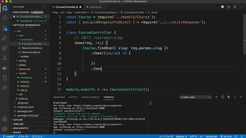Click the 'controllers' breadcrumb segment

[81, 12]
